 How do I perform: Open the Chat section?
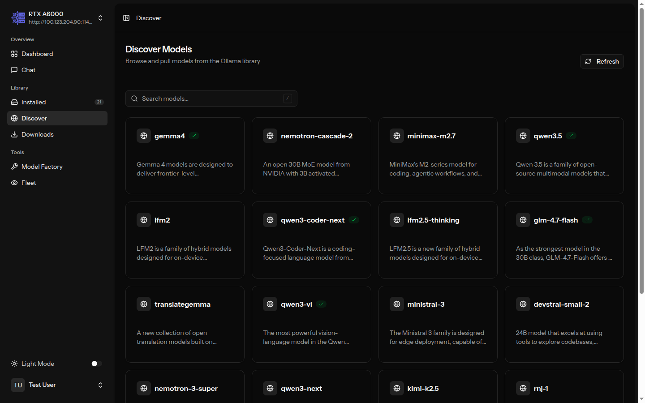pos(28,70)
